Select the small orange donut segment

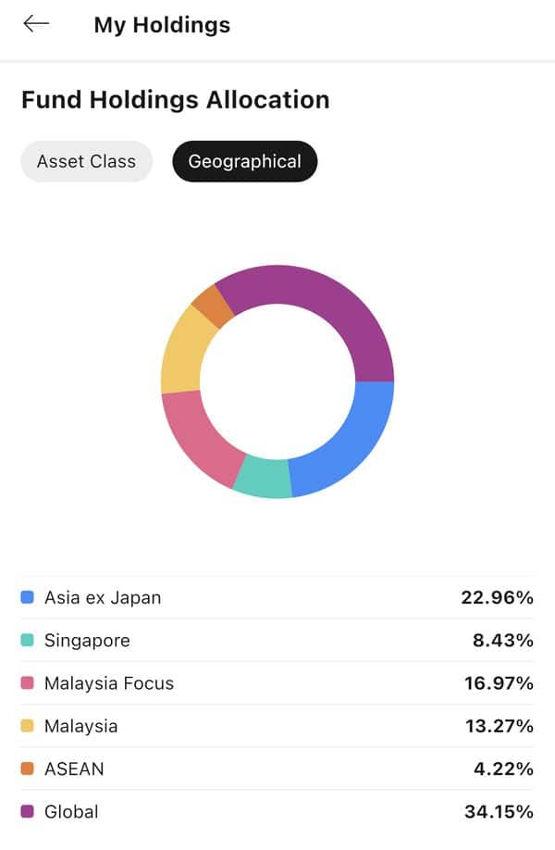214,306
